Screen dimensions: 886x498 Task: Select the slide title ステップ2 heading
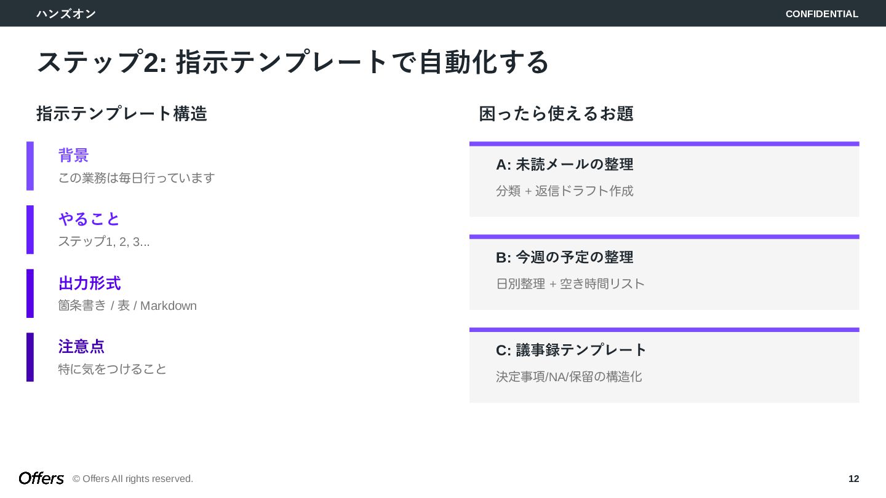click(x=292, y=62)
